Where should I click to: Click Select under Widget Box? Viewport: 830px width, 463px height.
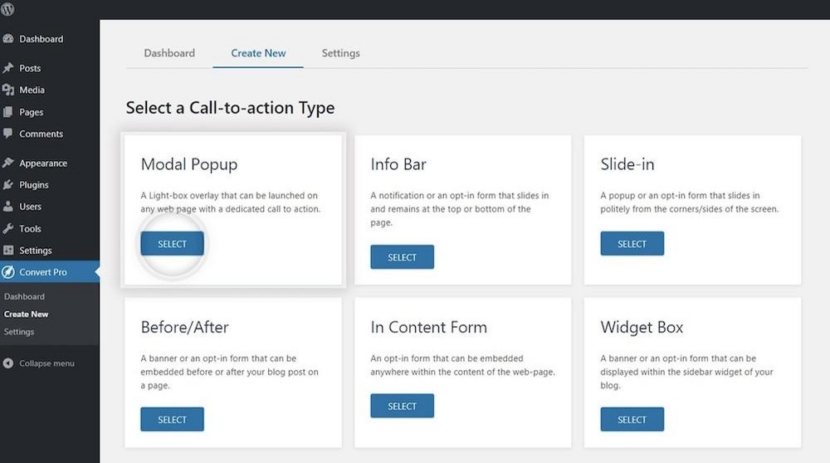632,419
